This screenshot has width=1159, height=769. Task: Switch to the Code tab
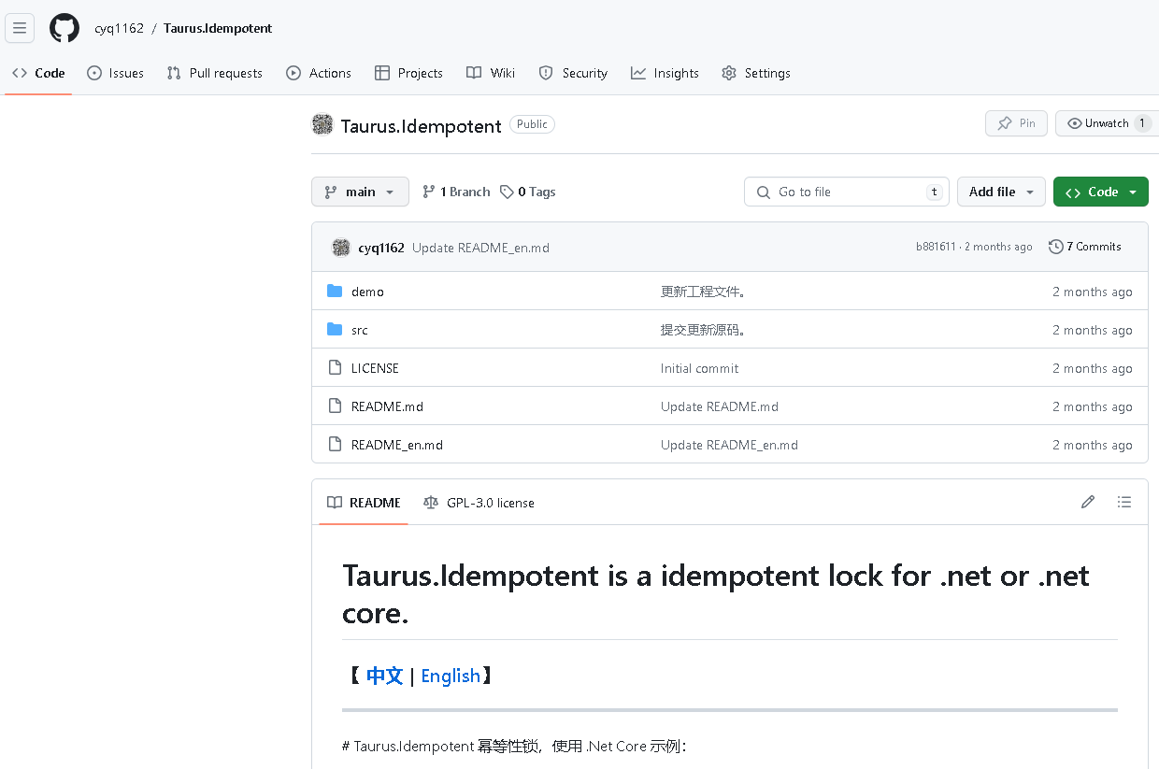point(38,73)
